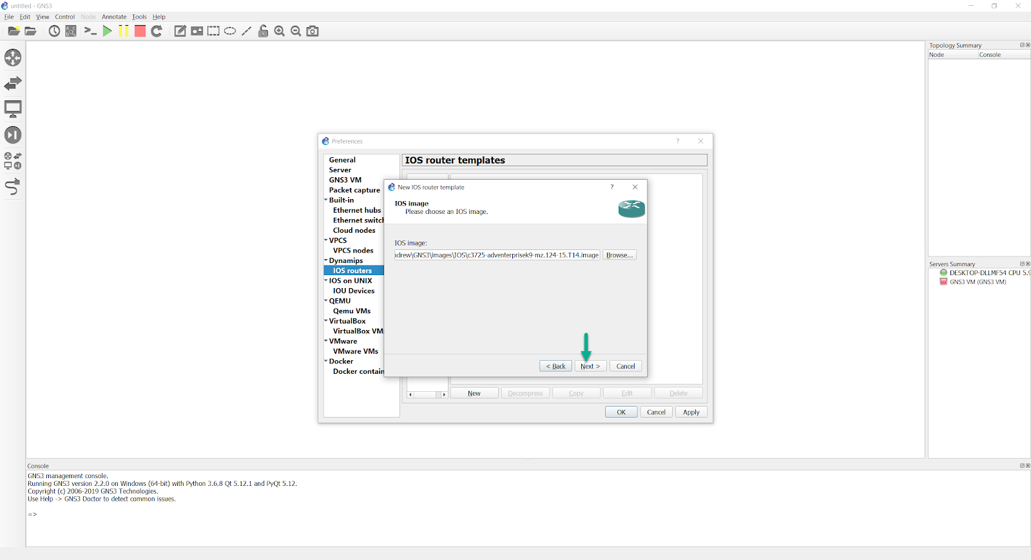Collapse the Dynamips tree section
Screen dimensions: 1031x560
[x=326, y=260]
